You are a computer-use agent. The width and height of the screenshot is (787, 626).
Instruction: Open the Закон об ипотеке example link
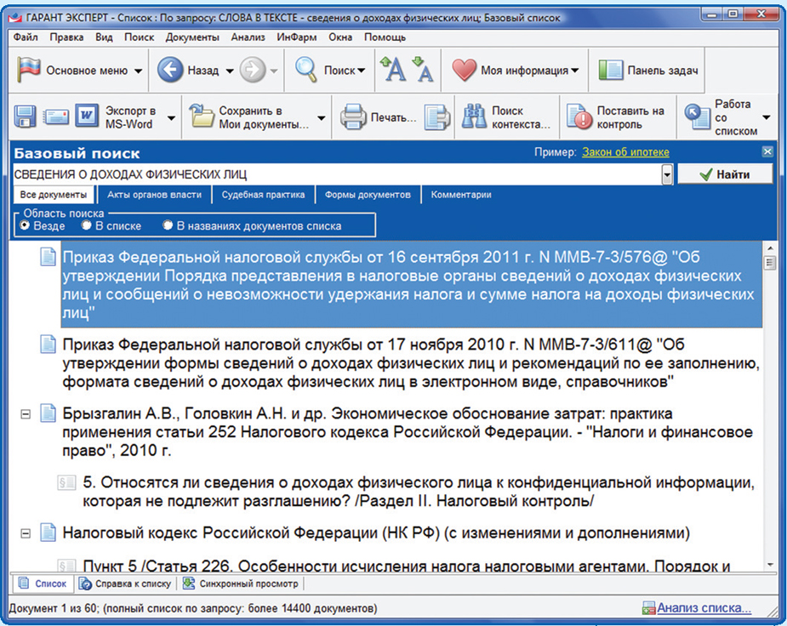click(624, 152)
